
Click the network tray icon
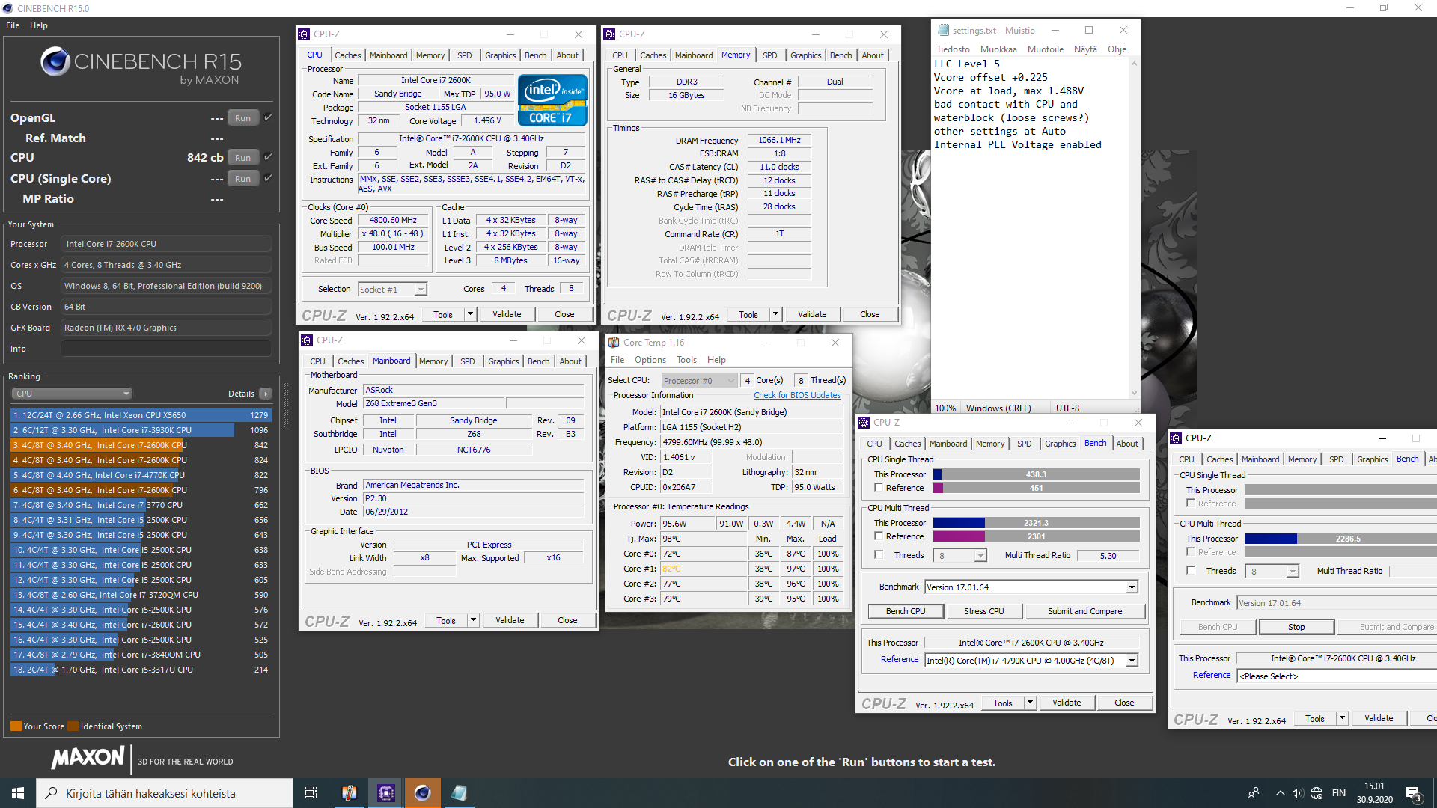coord(1317,793)
